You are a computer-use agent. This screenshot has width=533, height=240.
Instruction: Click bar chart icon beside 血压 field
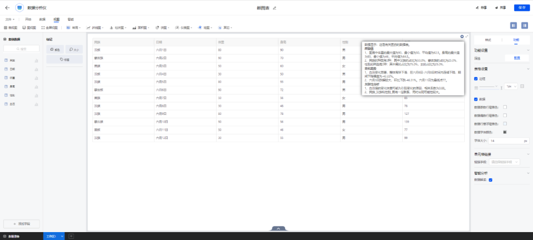[x=36, y=104]
